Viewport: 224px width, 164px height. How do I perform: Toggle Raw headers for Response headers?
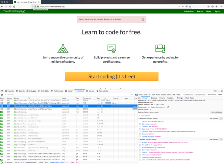click(221, 118)
